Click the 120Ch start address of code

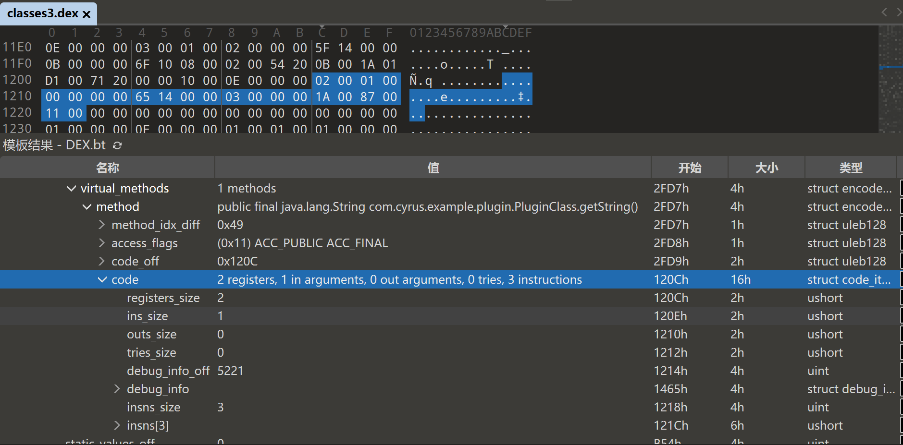(x=671, y=279)
